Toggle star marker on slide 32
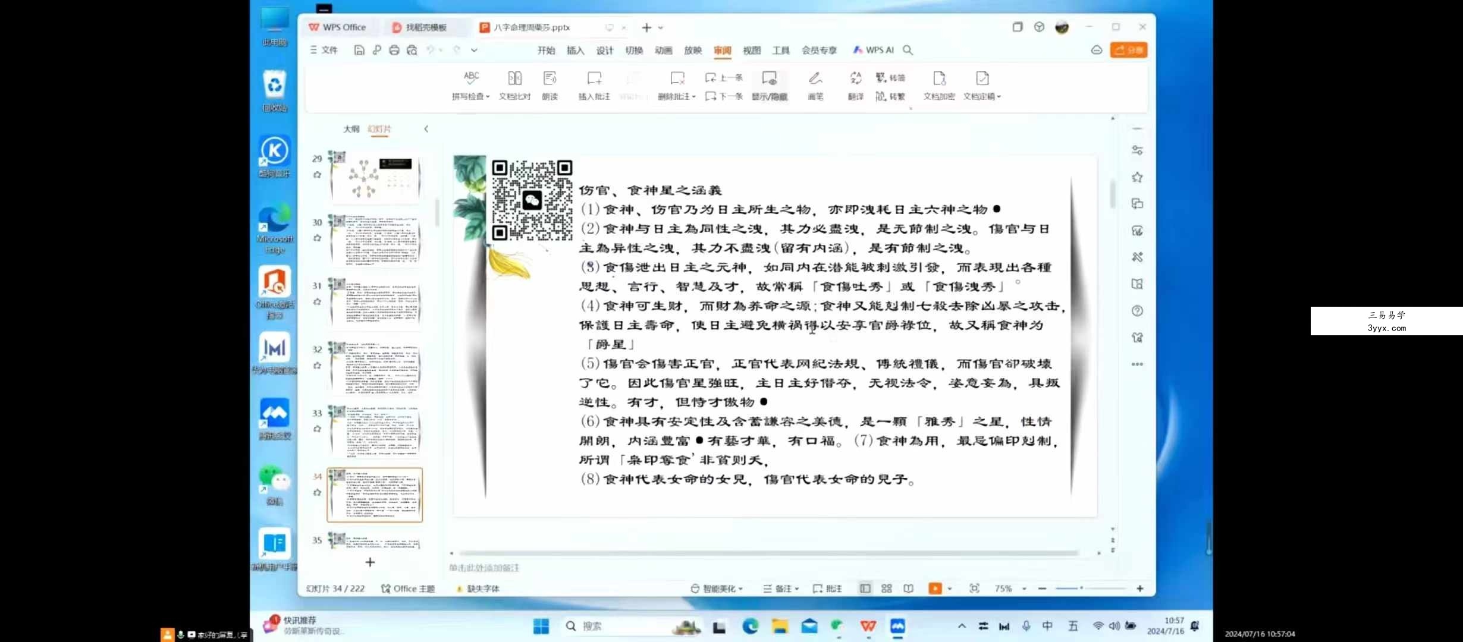This screenshot has width=1463, height=642. [317, 366]
